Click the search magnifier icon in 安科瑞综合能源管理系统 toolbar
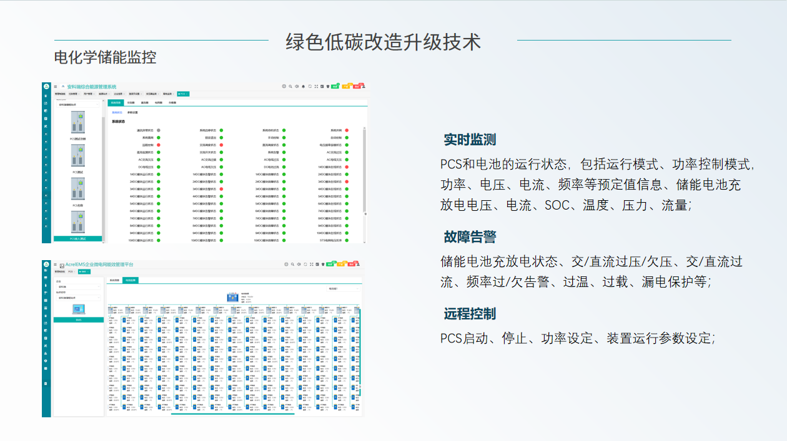This screenshot has height=441, width=787. click(x=290, y=87)
